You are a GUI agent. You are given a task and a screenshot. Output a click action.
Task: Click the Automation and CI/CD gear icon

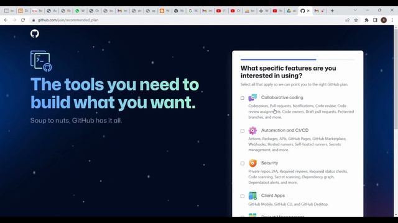[x=252, y=131]
